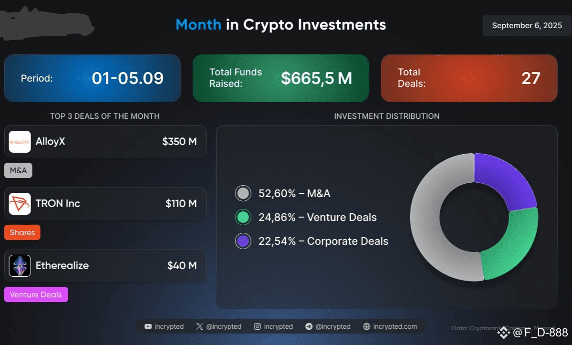Open the YouTube incrypted icon
Image resolution: width=572 pixels, height=345 pixels.
(148, 326)
